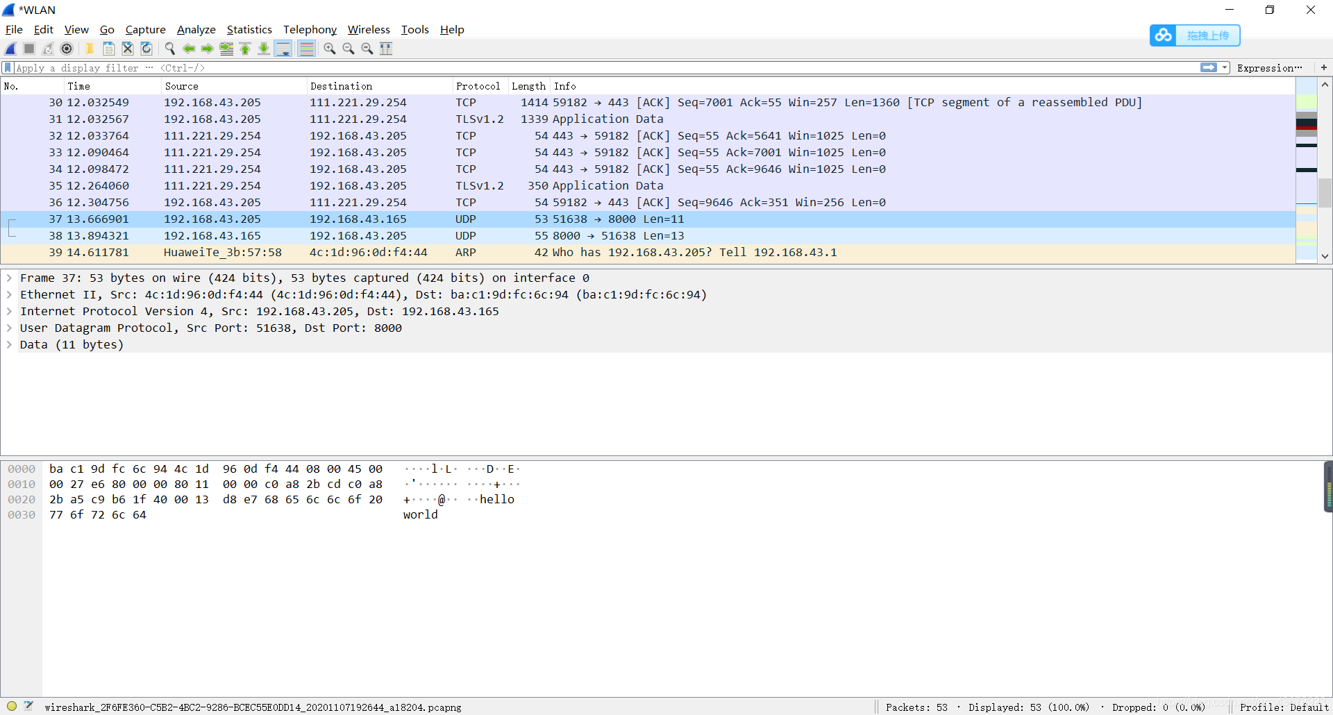The image size is (1333, 715).
Task: Stop the running packet capture
Action: coord(29,49)
